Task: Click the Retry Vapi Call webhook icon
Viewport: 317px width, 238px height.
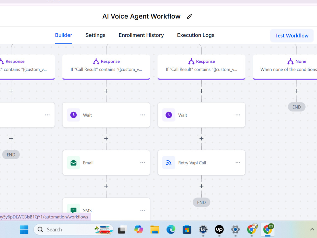Action: 169,163
